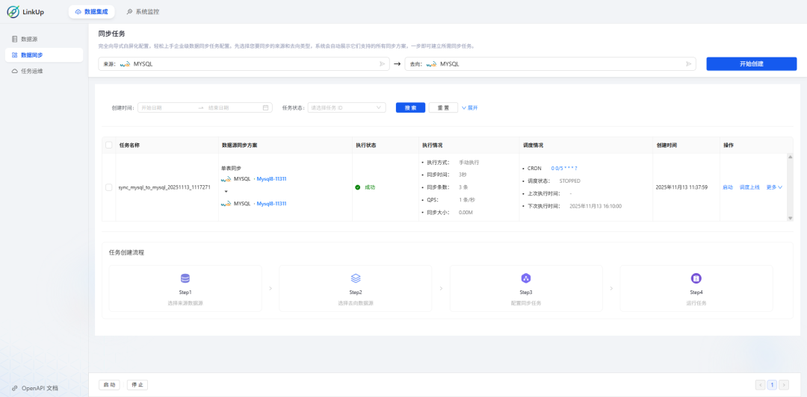Open the 更多 actions dropdown
The width and height of the screenshot is (807, 397).
(x=774, y=187)
